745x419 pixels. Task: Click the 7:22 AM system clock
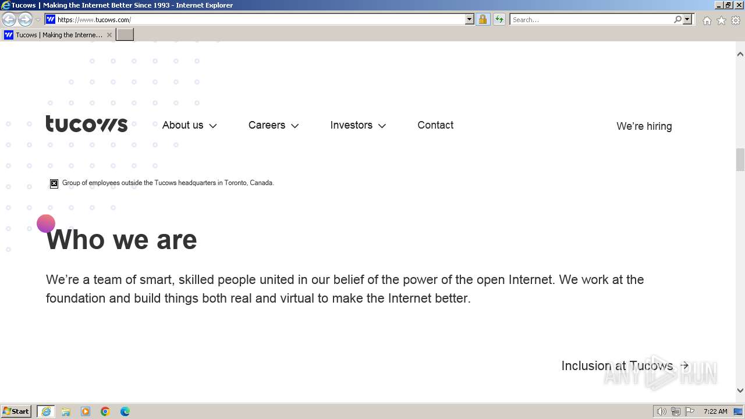[x=715, y=411]
